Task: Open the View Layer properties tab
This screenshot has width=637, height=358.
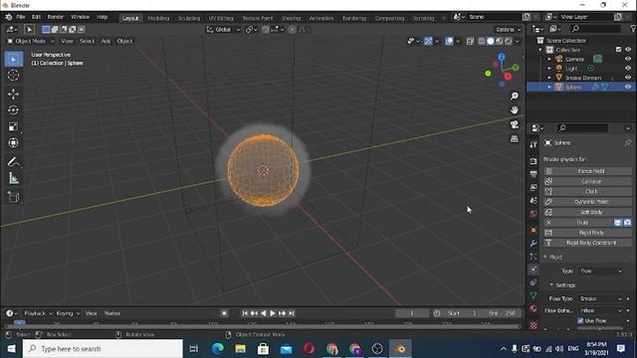Action: coord(533,187)
